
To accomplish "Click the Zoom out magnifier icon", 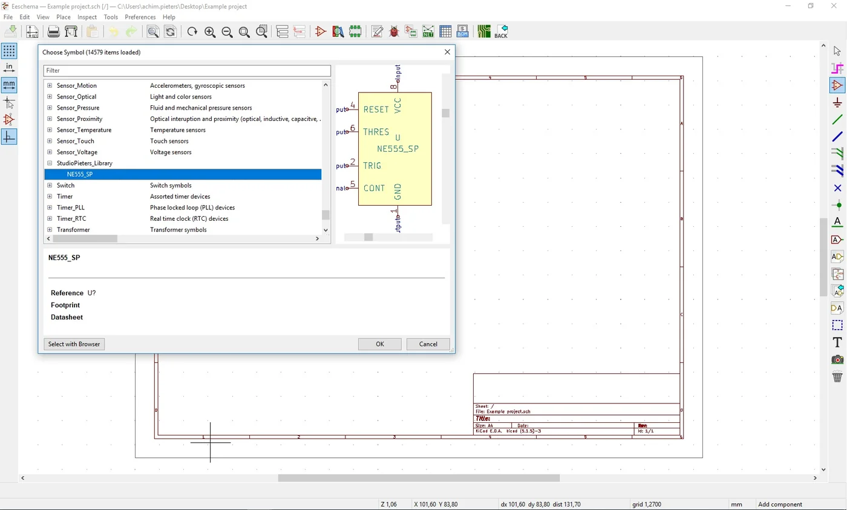I will click(227, 31).
